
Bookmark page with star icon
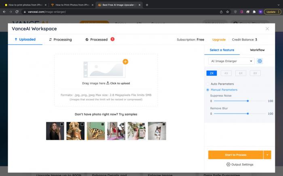tap(227, 12)
